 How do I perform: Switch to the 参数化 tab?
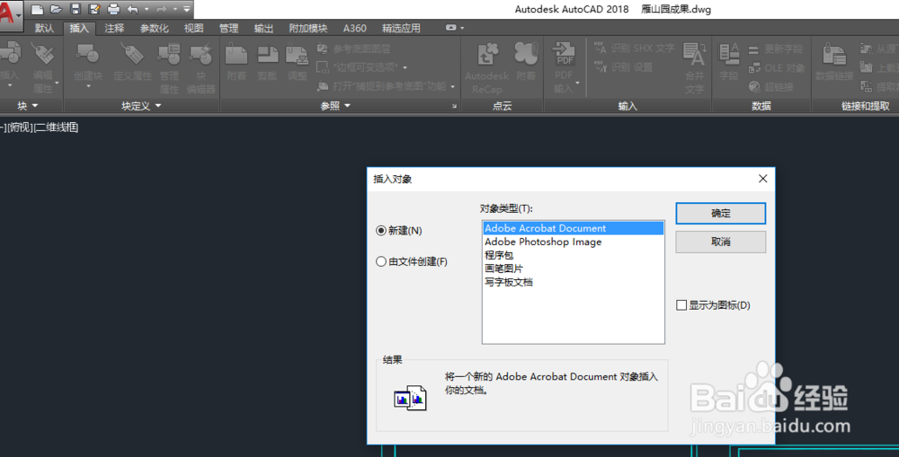coord(155,28)
